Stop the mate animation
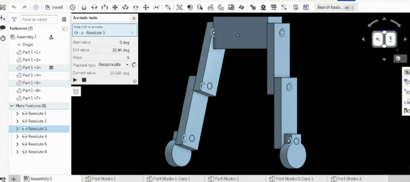 click(x=84, y=80)
